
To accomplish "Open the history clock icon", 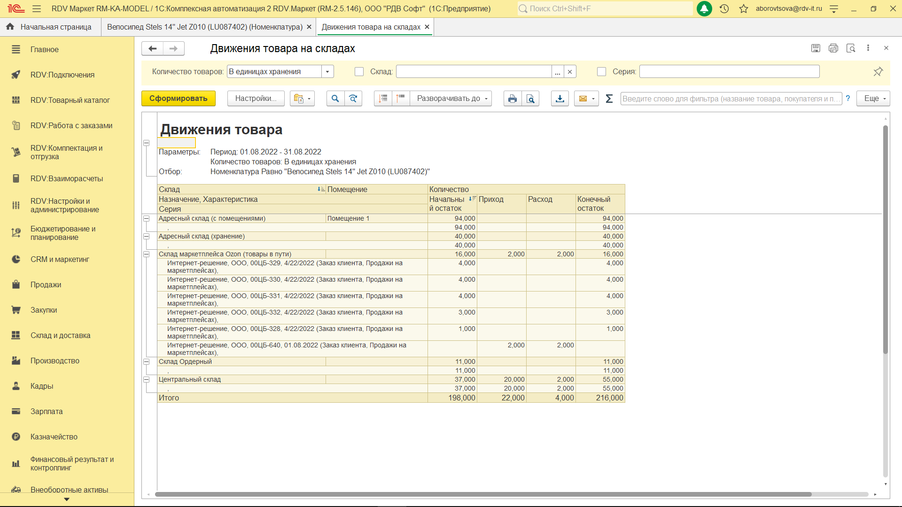I will point(724,8).
